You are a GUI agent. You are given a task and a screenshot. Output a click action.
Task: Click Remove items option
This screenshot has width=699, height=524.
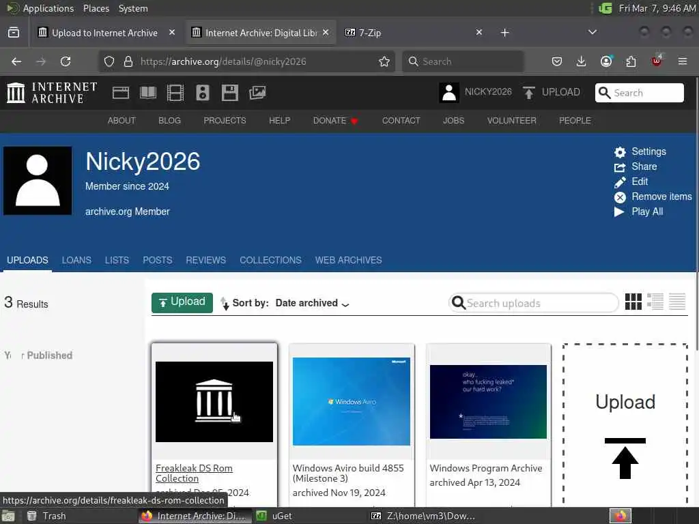(653, 197)
